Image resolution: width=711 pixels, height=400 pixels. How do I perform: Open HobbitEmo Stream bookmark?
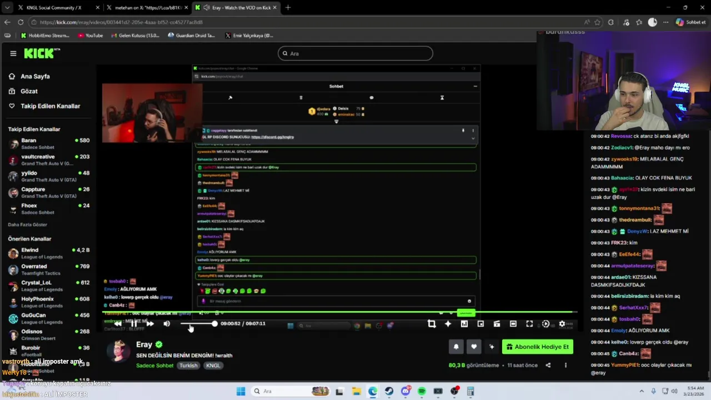click(x=45, y=36)
